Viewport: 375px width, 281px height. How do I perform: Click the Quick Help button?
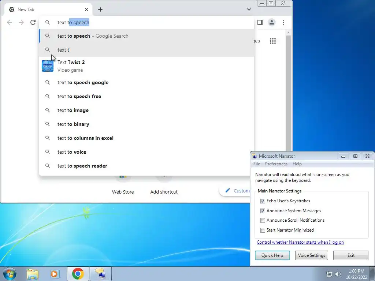272,255
